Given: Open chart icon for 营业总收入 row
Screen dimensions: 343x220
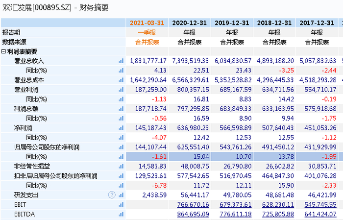Looking at the screenshot, I should [x=121, y=61].
